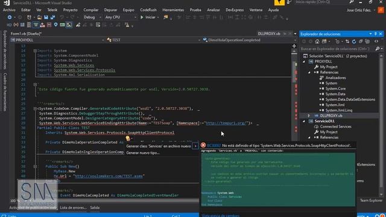Select the Analizadores reference item
The height and width of the screenshot is (217, 386).
(x=335, y=78)
